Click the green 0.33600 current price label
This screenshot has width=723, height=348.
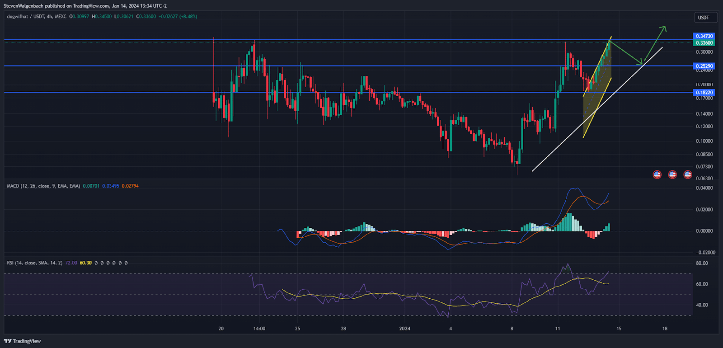tap(704, 43)
